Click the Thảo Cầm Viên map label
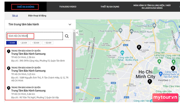The width and height of the screenshot is (180, 104). (171, 86)
